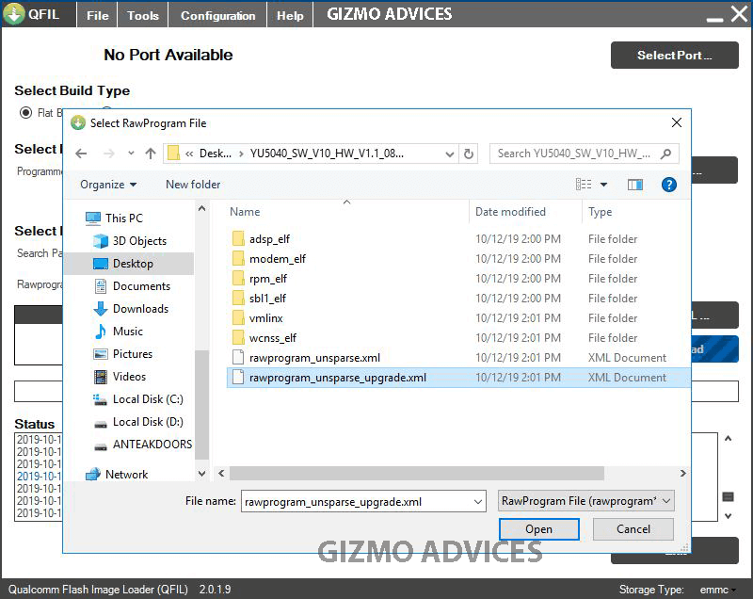Expand the address bar path dropdown
The height and width of the screenshot is (599, 753).
(x=450, y=154)
